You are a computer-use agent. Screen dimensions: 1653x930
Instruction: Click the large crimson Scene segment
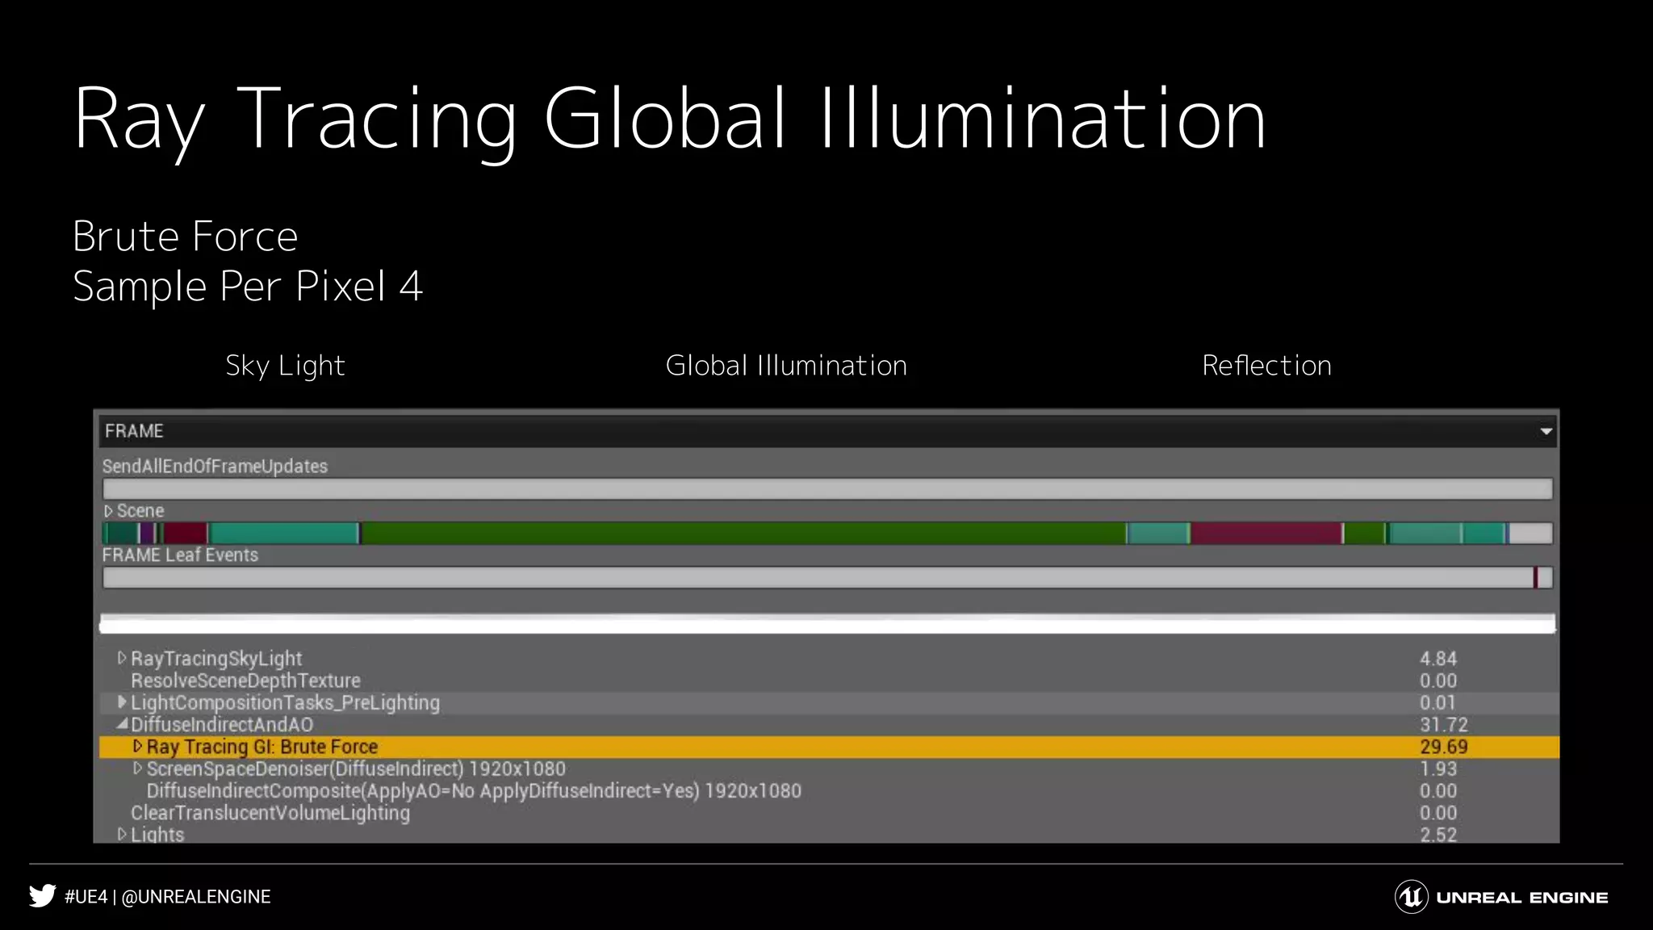(1266, 533)
